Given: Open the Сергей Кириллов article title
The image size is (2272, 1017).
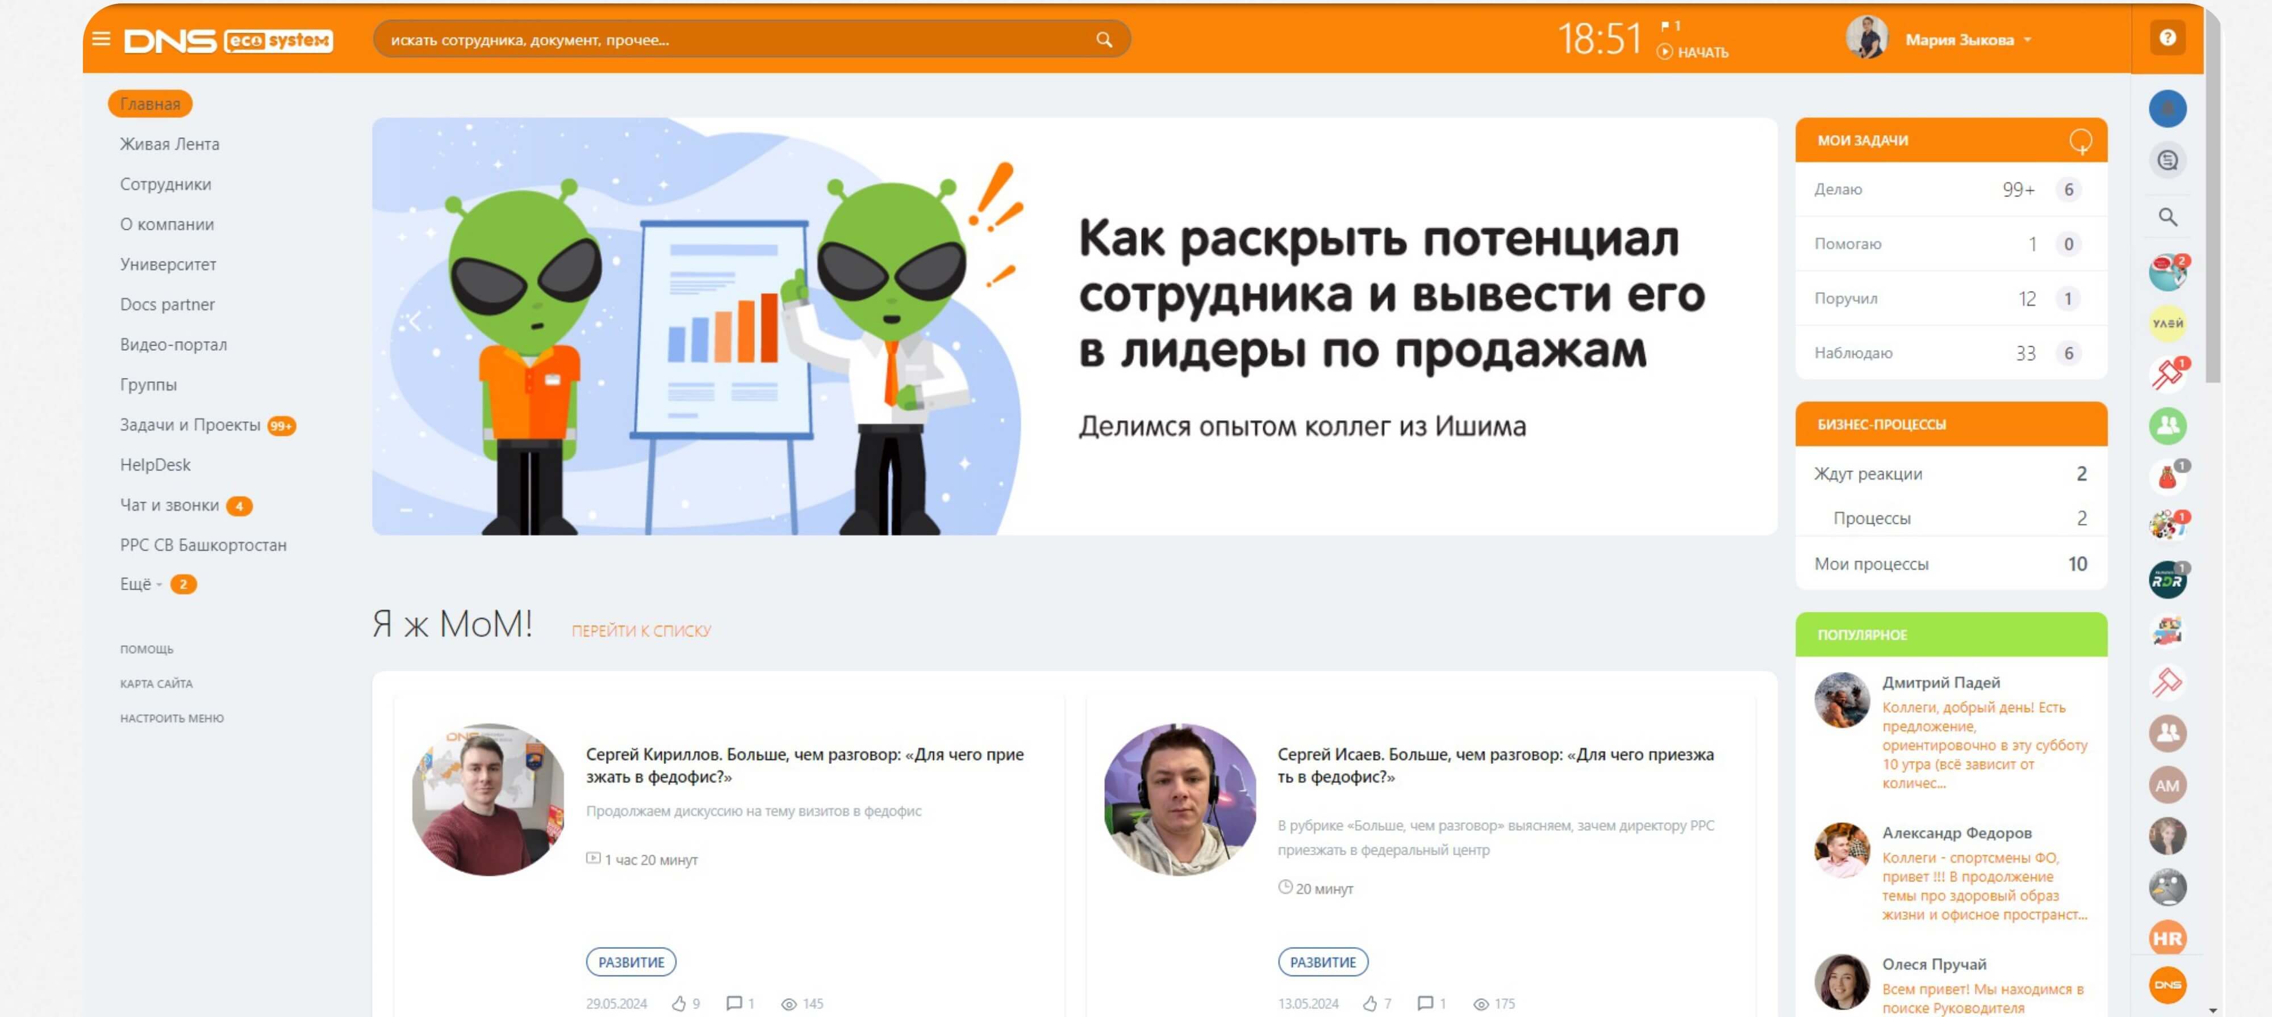Looking at the screenshot, I should click(805, 765).
